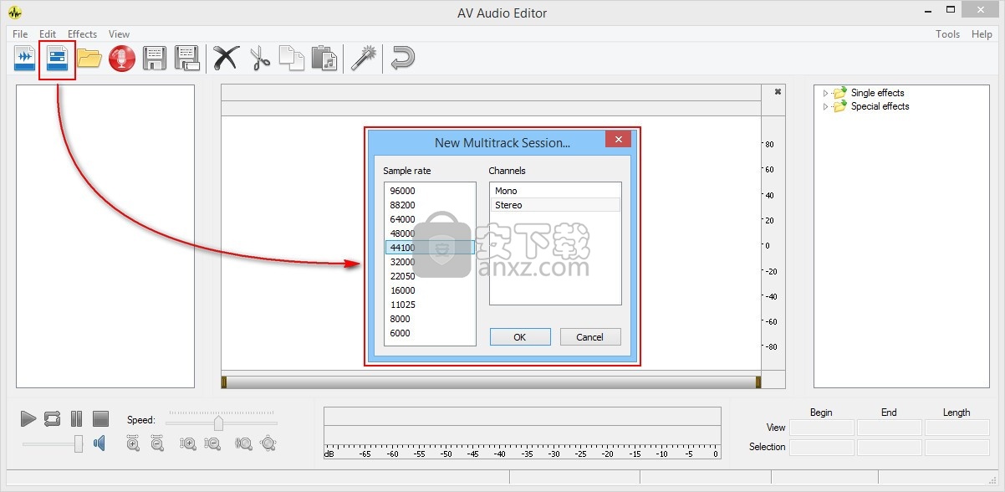The width and height of the screenshot is (1005, 492).
Task: Open the Tools menu
Action: point(947,34)
